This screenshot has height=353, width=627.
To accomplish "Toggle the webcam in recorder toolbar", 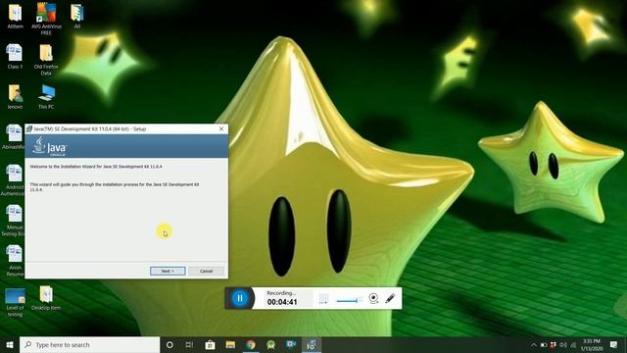I will point(373,298).
